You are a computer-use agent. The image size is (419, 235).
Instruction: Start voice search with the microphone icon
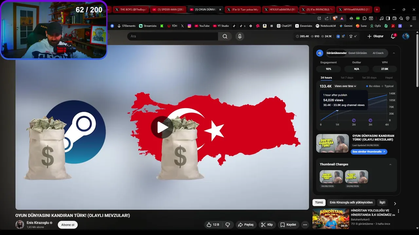[240, 36]
